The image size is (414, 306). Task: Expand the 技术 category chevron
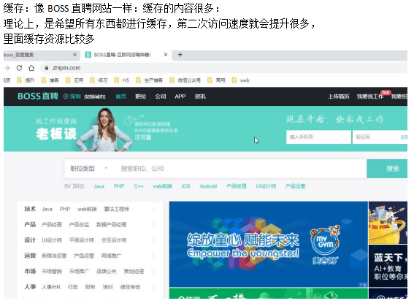click(x=153, y=210)
